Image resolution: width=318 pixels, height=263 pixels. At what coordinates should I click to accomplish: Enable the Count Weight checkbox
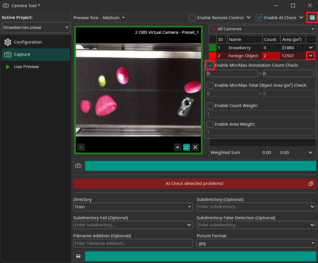click(x=210, y=106)
